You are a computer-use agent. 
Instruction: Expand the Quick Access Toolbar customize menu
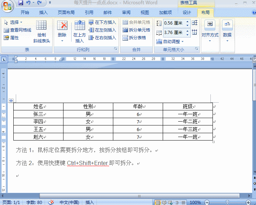(50, 3)
